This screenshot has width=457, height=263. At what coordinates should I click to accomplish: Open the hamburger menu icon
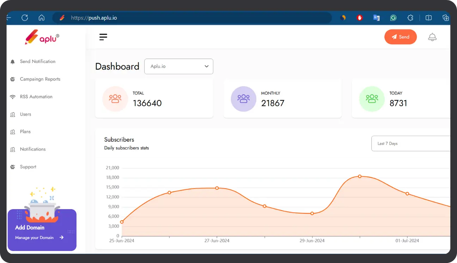coord(103,37)
